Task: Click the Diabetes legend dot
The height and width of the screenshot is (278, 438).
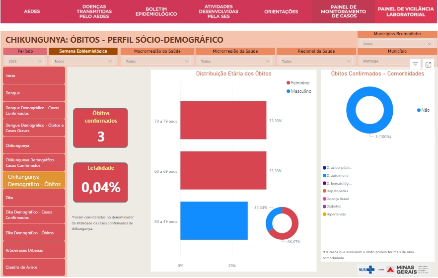Action: (324, 207)
